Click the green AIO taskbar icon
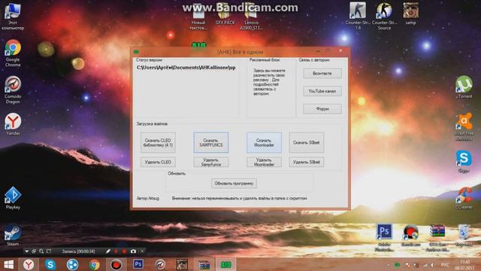This screenshot has width=481, height=271. (226, 264)
